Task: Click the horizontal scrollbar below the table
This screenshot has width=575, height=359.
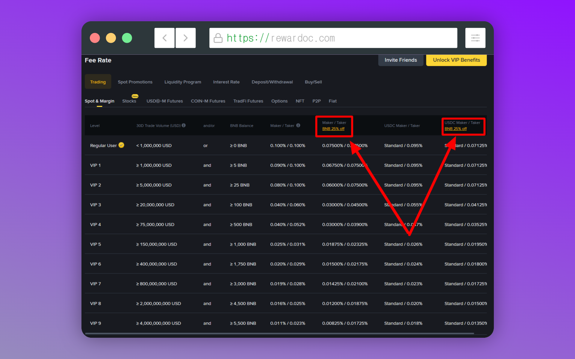Action: [279, 333]
